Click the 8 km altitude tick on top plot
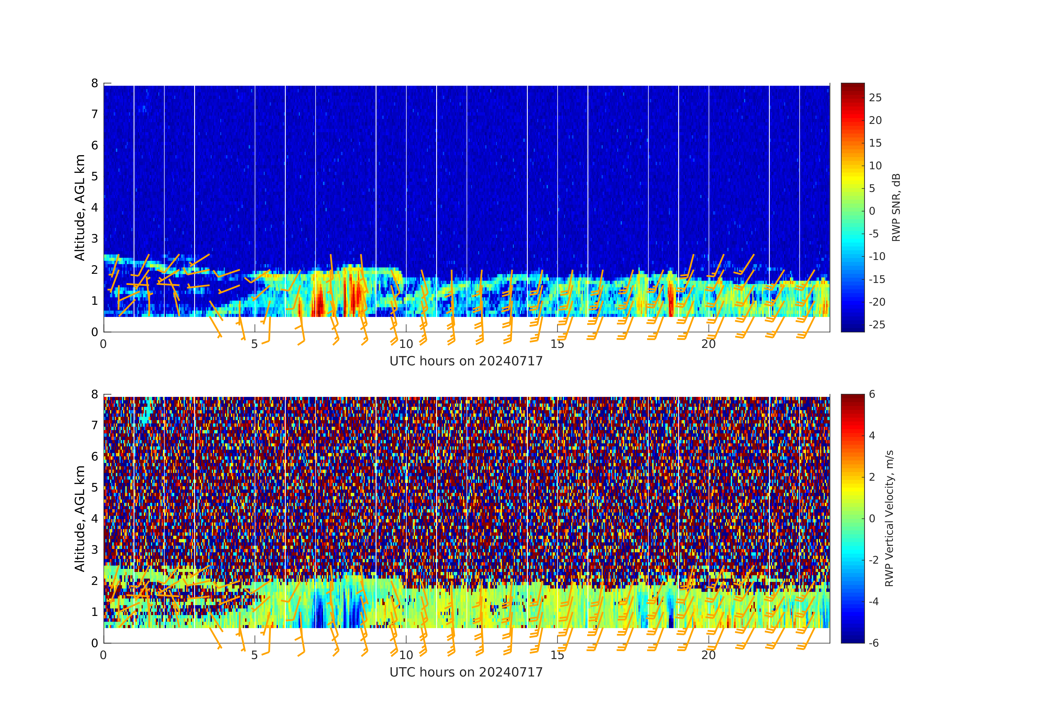 pos(95,83)
